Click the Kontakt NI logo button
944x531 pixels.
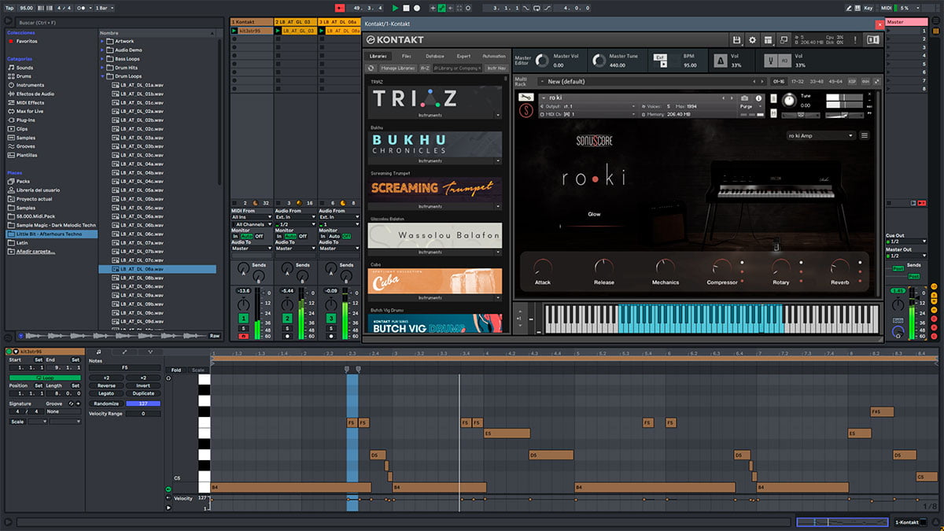click(x=872, y=39)
